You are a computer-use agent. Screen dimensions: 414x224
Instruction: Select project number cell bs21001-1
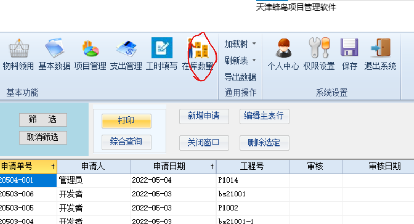coord(253,221)
